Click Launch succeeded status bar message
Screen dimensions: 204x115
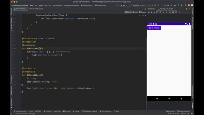[25, 114]
